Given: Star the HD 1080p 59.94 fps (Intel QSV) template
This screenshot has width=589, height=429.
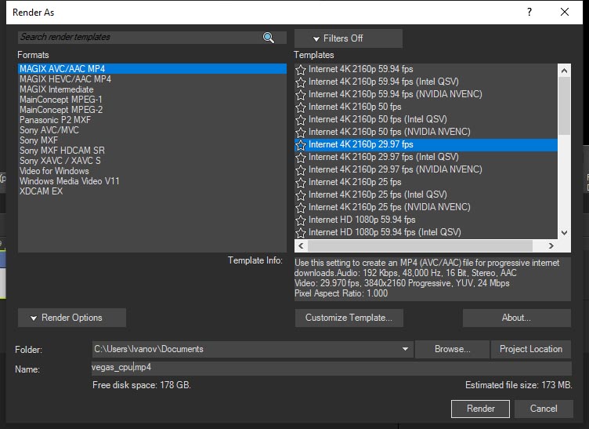Looking at the screenshot, I should click(301, 233).
